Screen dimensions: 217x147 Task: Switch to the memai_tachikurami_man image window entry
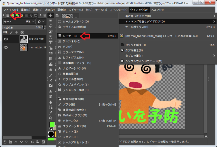pos(168,36)
